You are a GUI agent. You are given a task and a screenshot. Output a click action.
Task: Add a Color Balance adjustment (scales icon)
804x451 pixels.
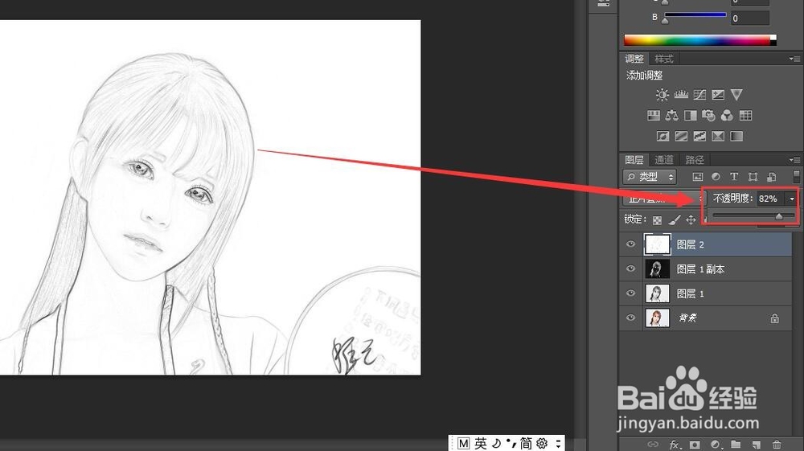coord(671,115)
